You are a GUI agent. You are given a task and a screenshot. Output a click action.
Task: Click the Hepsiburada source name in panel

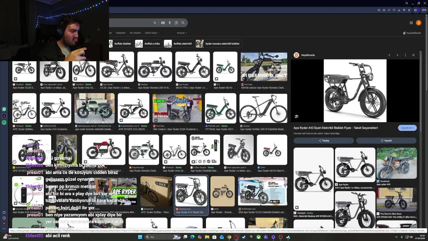[x=308, y=55]
